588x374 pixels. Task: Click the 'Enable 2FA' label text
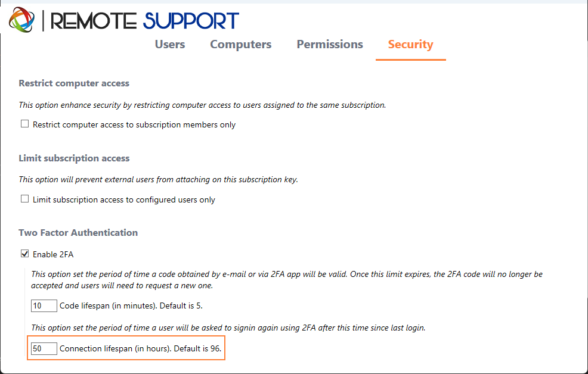tap(53, 254)
